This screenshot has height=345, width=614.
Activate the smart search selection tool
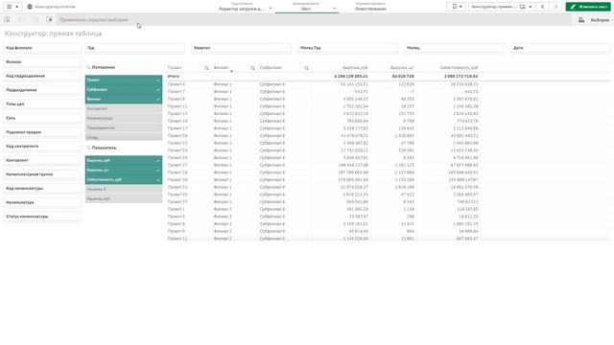[x=7, y=19]
